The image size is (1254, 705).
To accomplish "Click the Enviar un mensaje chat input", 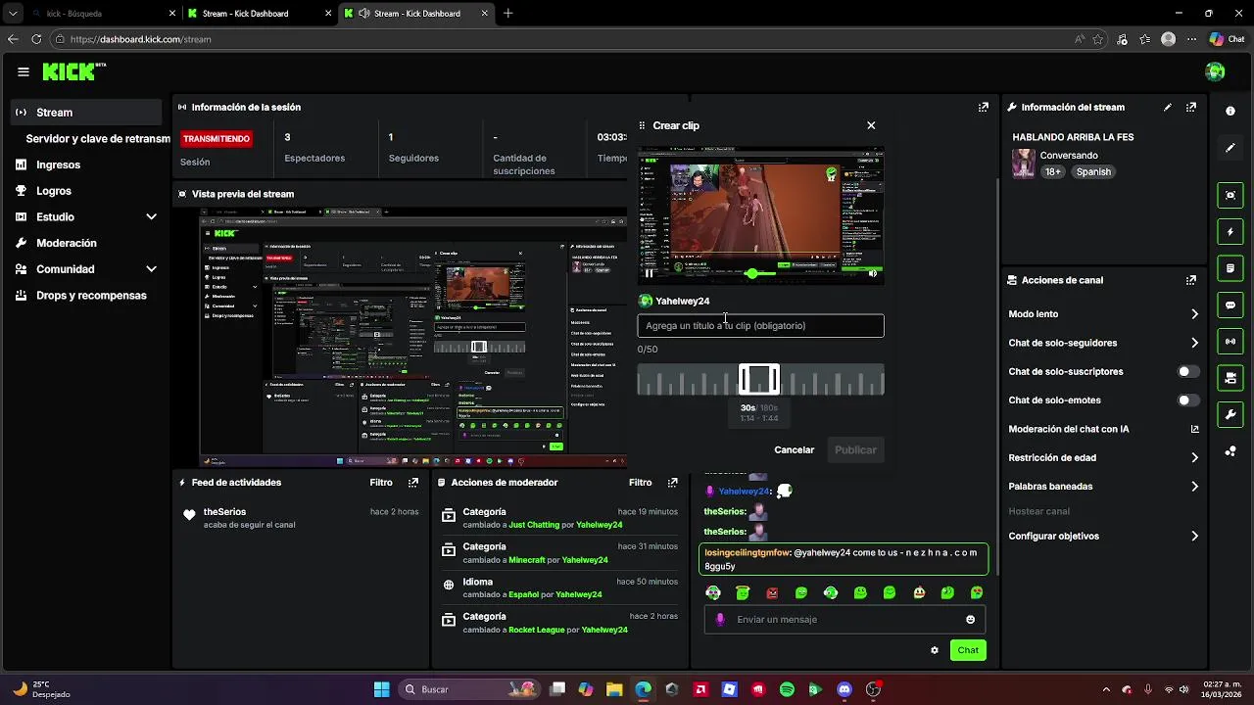I will pyautogui.click(x=844, y=620).
